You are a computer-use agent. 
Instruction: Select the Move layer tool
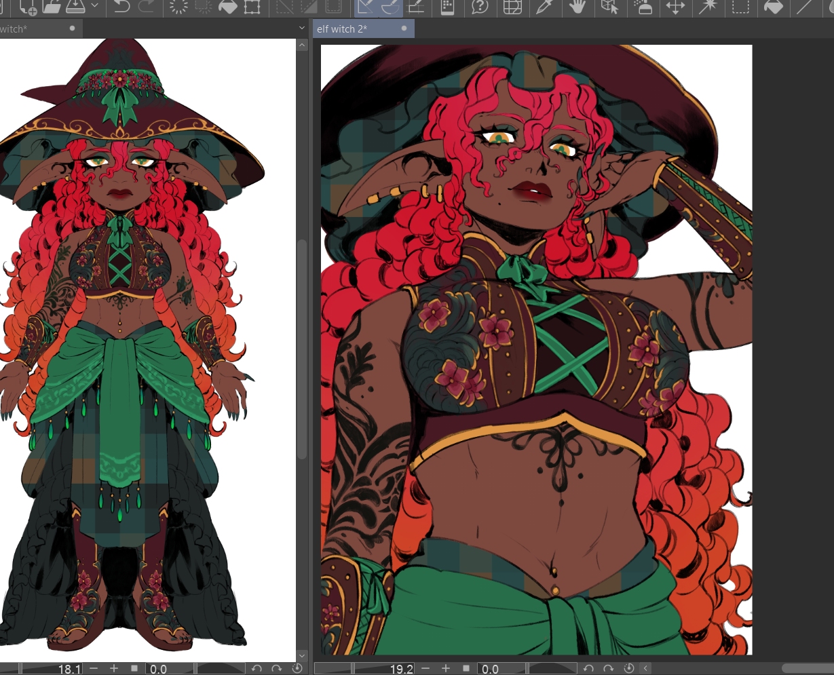[x=675, y=7]
